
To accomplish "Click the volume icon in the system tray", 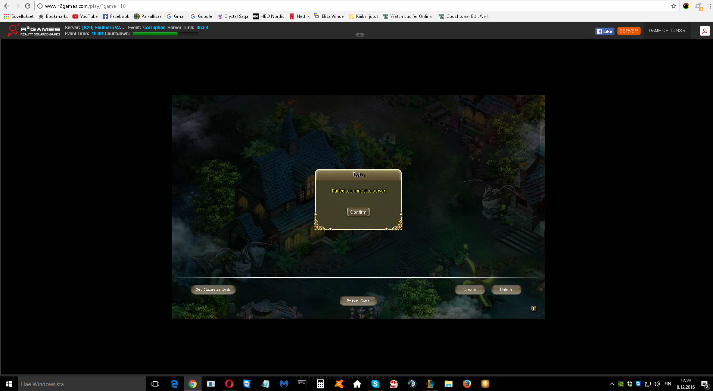I will point(657,384).
